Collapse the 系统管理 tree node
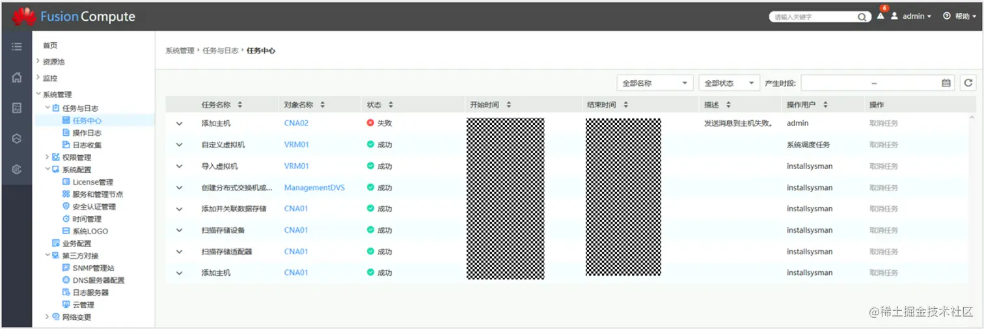The height and width of the screenshot is (329, 984). (x=38, y=94)
